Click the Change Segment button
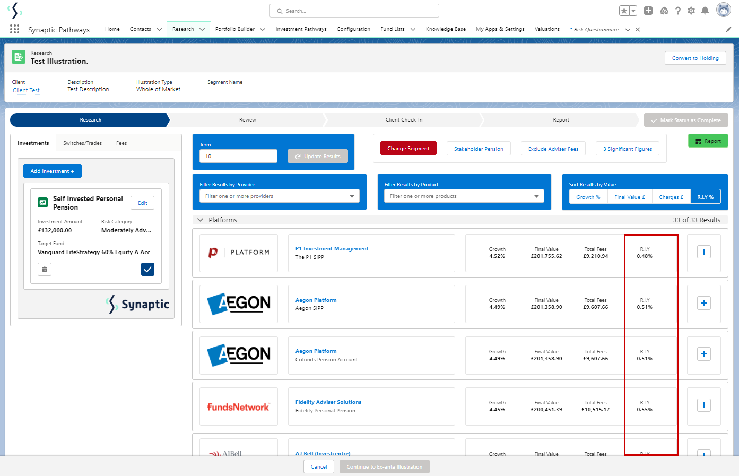The image size is (739, 476). tap(408, 149)
